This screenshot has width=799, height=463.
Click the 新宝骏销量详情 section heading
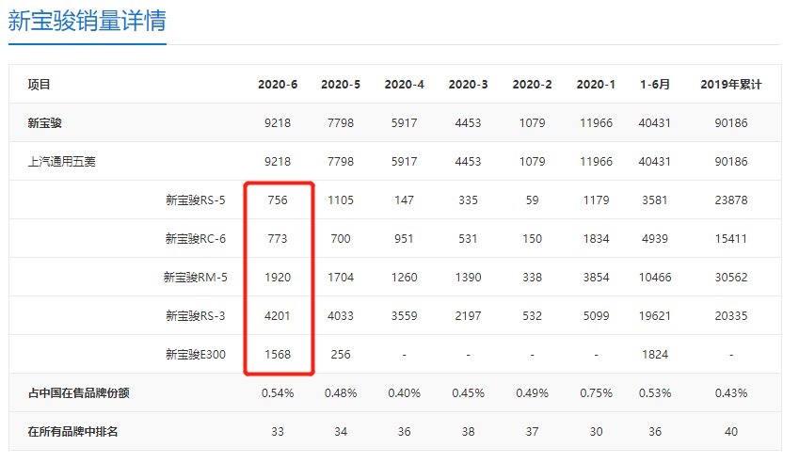[x=87, y=22]
